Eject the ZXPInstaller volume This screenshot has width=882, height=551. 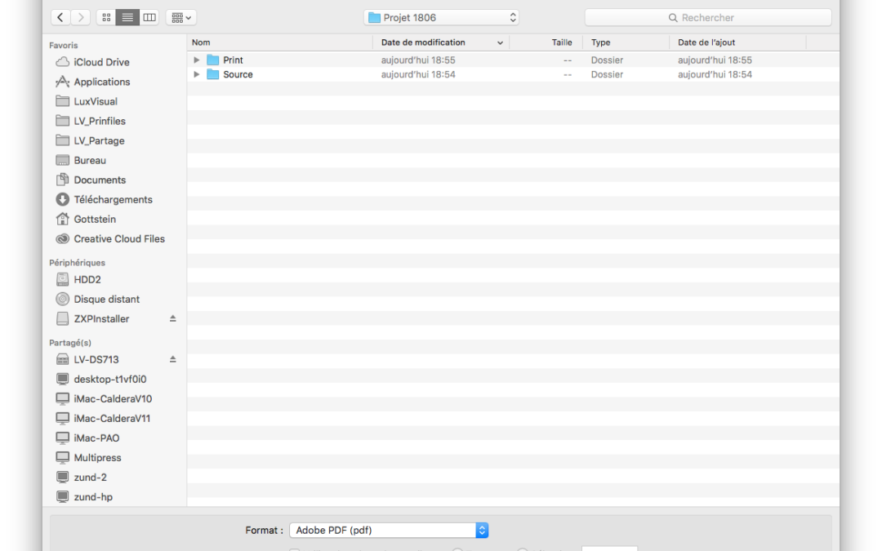(x=172, y=319)
